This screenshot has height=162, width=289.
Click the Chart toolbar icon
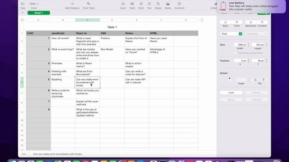pos(141,4)
